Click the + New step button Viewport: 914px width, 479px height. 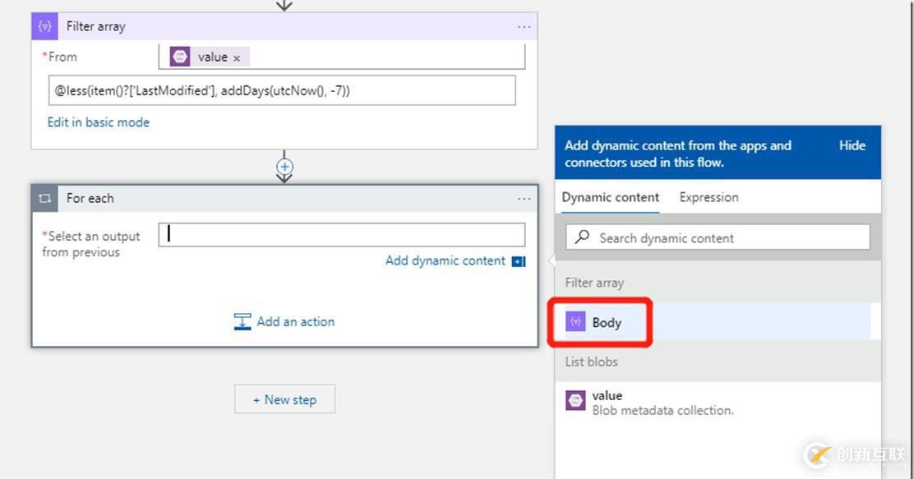pos(285,399)
